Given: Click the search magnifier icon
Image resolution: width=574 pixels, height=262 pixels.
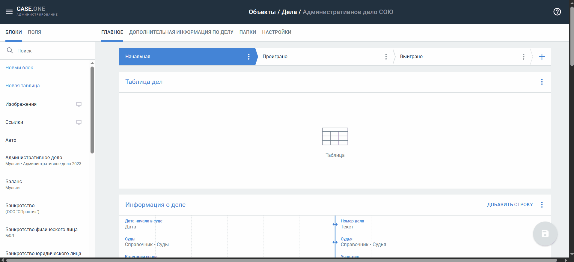Looking at the screenshot, I should (x=10, y=50).
